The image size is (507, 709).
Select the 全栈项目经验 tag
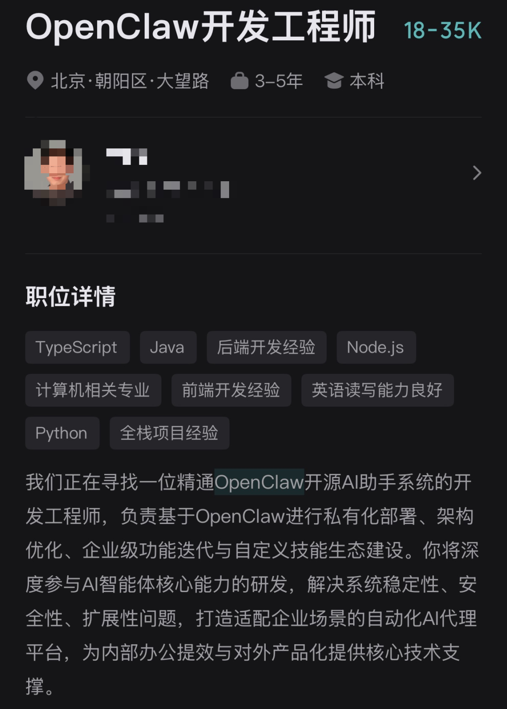(169, 433)
